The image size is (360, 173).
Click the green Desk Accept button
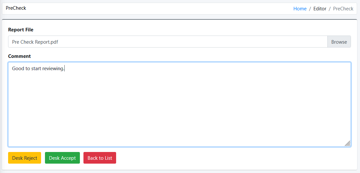tap(62, 158)
